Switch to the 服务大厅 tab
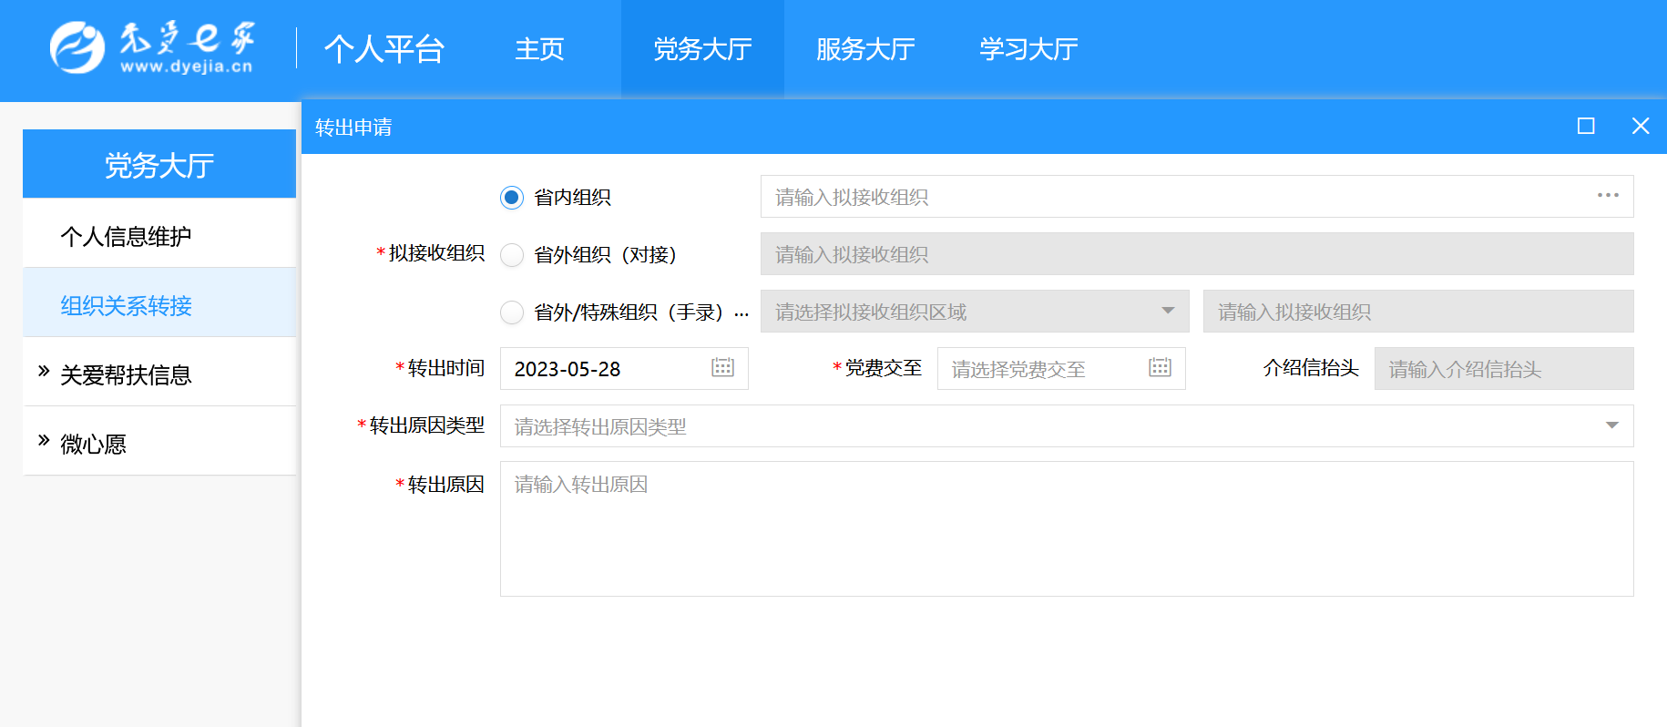 pos(865,49)
